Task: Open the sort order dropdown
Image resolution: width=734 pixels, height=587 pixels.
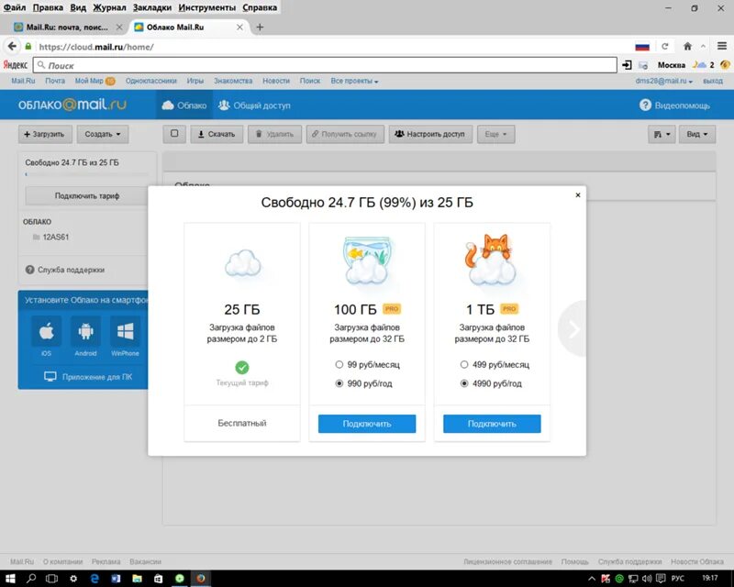Action: tap(662, 134)
